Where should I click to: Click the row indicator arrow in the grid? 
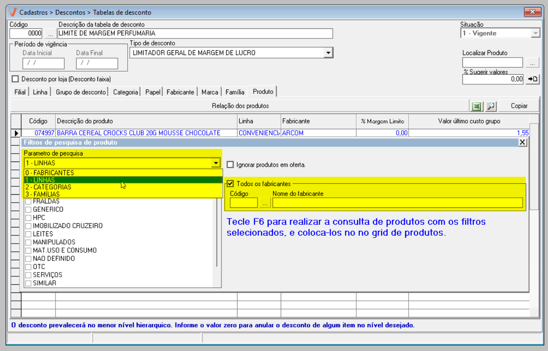16,133
